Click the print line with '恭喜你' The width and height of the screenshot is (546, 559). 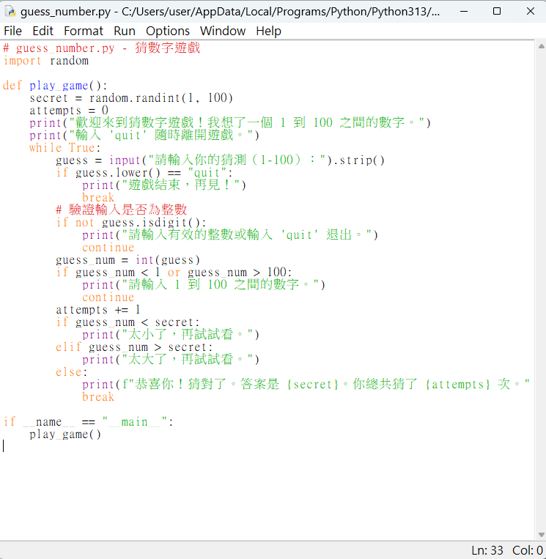(x=306, y=385)
